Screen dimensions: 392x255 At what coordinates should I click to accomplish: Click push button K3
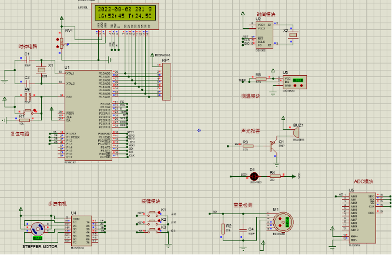[153, 230]
